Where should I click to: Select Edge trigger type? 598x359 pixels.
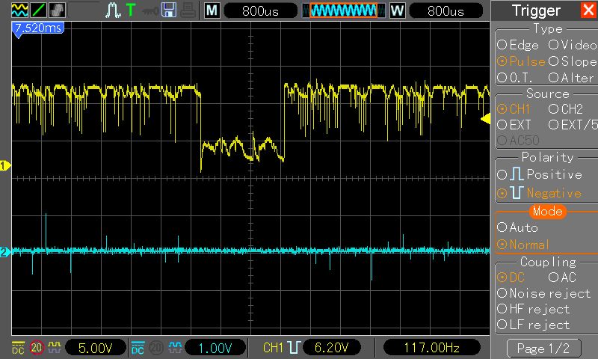tap(518, 45)
